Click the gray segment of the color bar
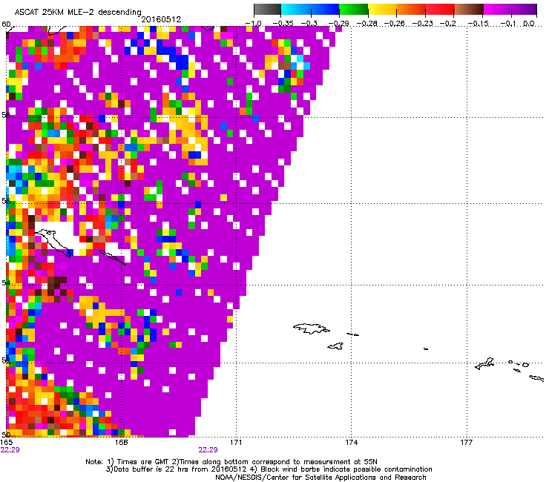 pyautogui.click(x=268, y=10)
